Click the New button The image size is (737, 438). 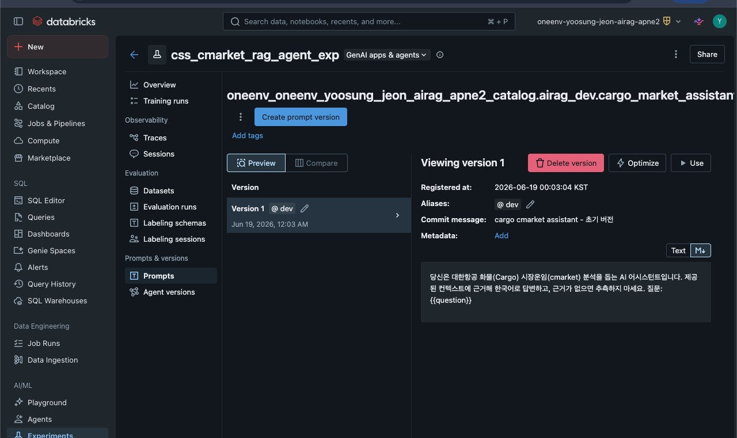[x=58, y=47]
